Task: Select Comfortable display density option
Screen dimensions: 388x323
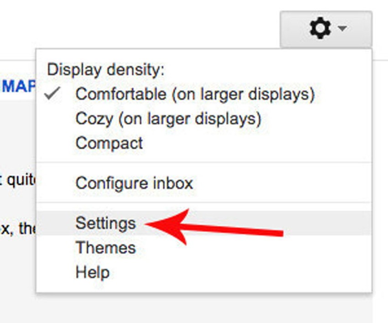Action: pyautogui.click(x=195, y=94)
